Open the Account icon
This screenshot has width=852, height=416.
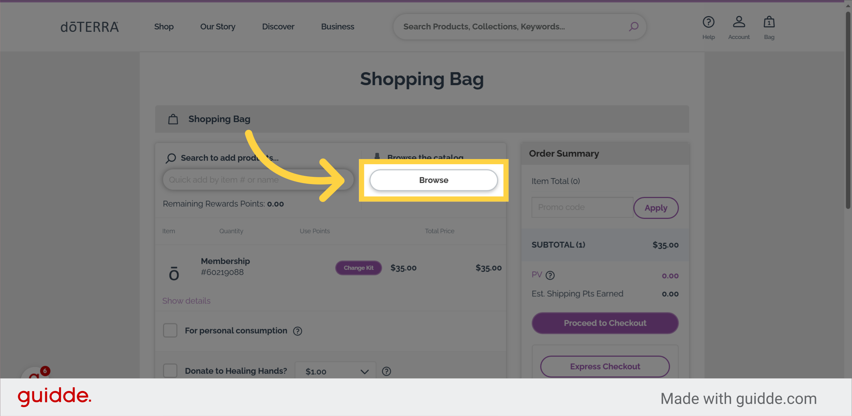click(x=739, y=22)
